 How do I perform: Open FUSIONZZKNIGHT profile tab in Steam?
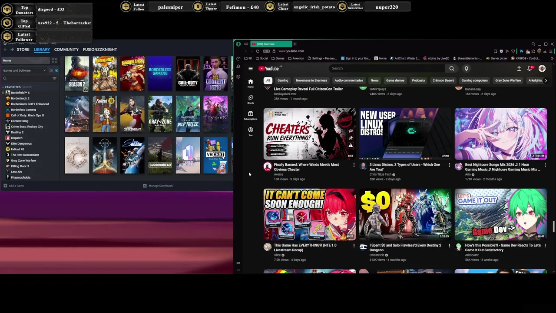click(100, 50)
